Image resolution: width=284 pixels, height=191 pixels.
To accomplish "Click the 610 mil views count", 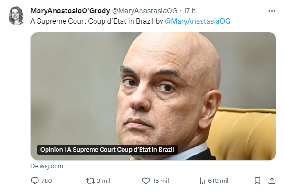I will (218, 181).
